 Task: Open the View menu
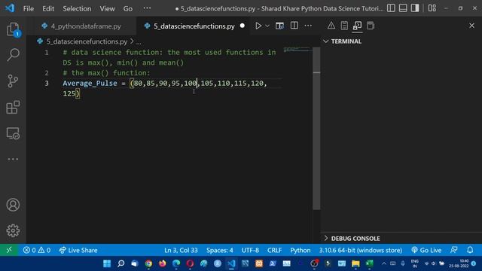pyautogui.click(x=107, y=8)
